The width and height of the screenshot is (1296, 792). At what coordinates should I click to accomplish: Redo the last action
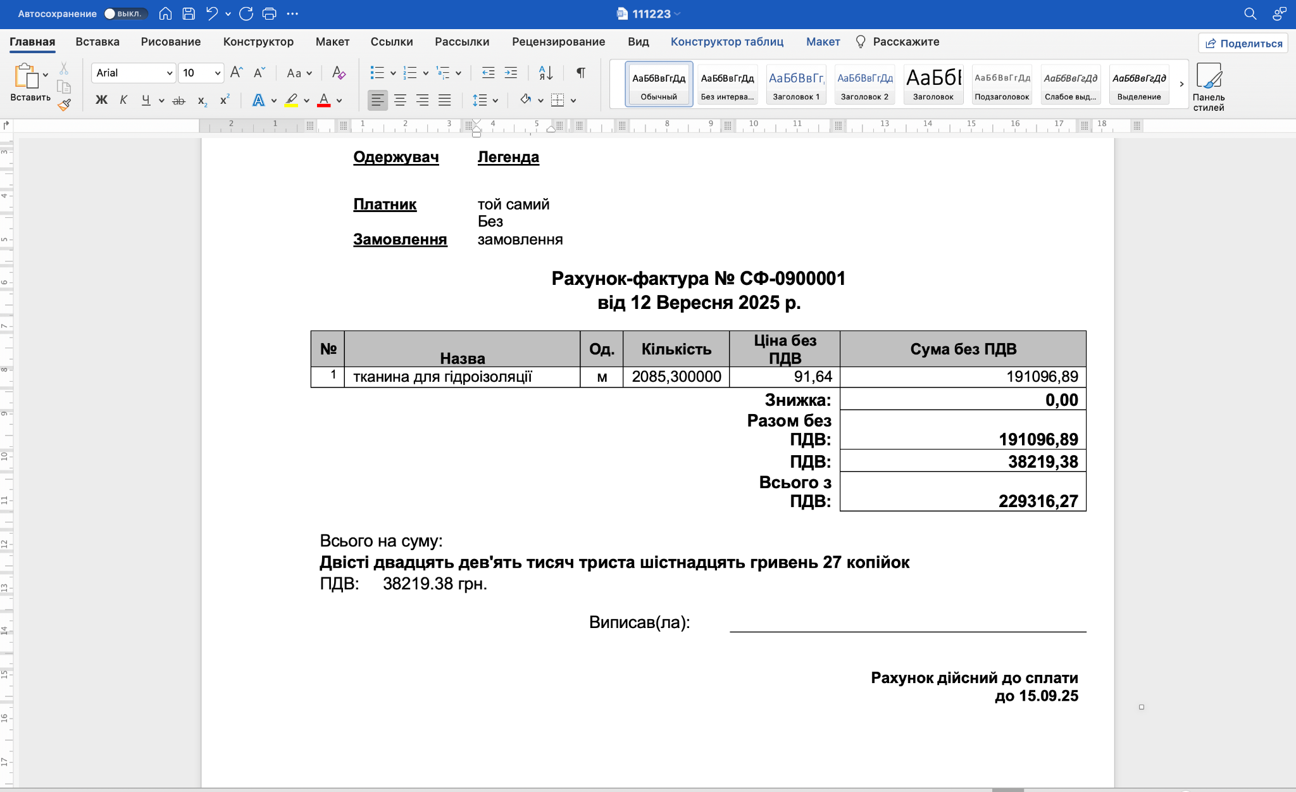246,13
